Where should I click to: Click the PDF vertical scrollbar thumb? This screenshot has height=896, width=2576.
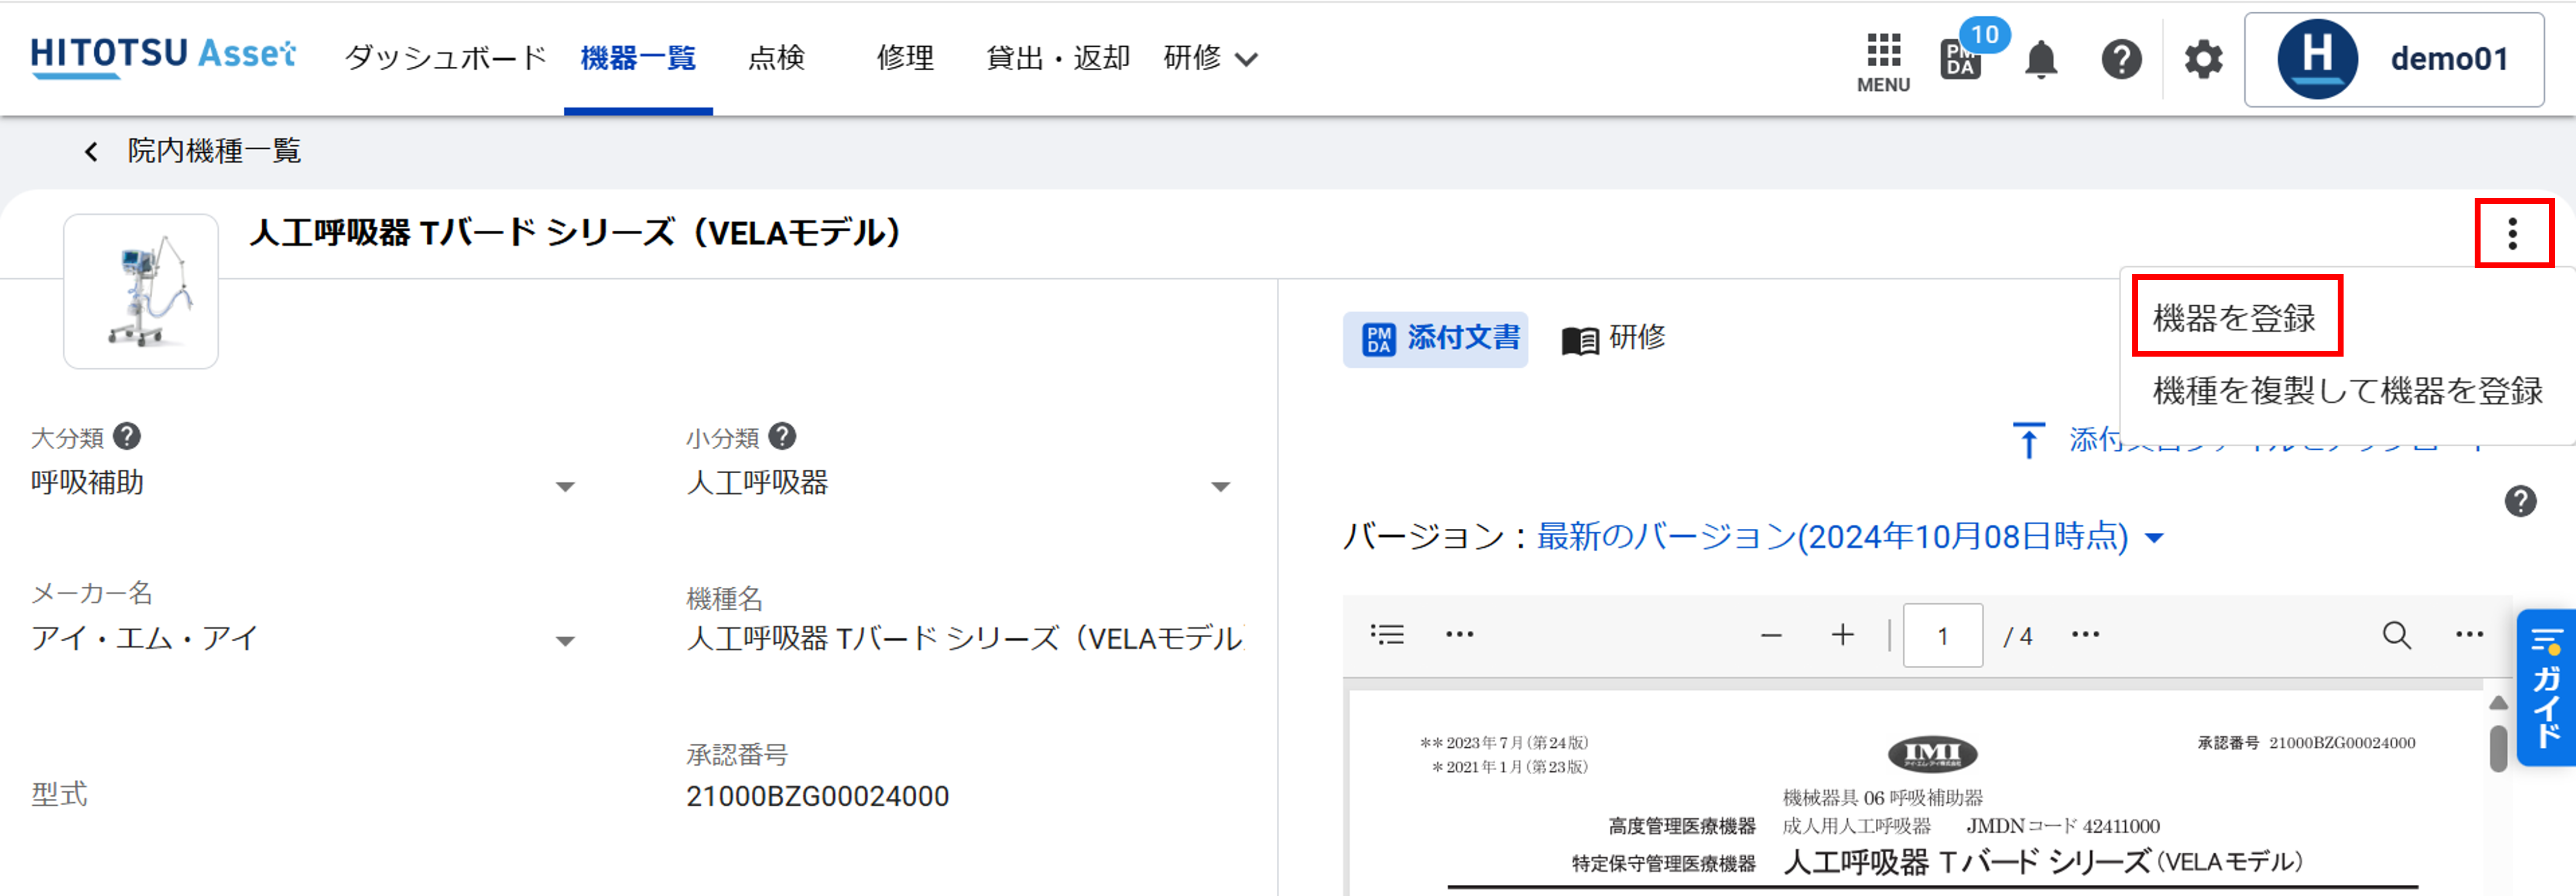2498,748
